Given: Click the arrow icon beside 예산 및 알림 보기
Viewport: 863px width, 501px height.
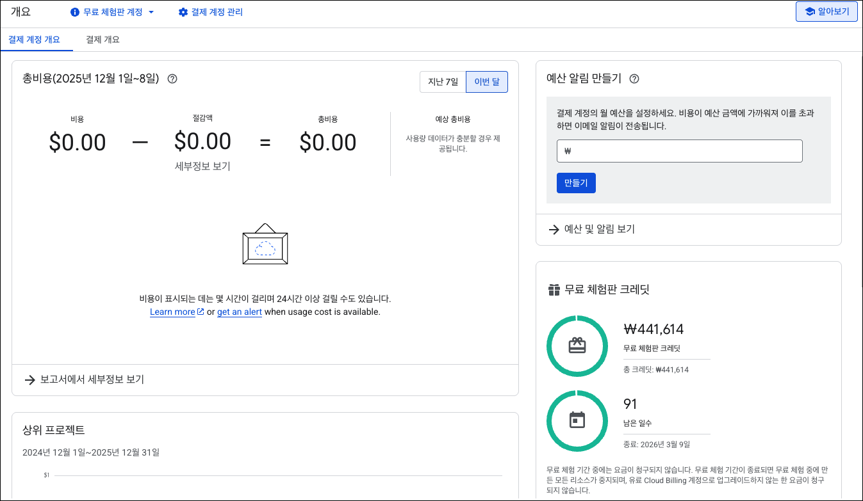Looking at the screenshot, I should point(554,229).
